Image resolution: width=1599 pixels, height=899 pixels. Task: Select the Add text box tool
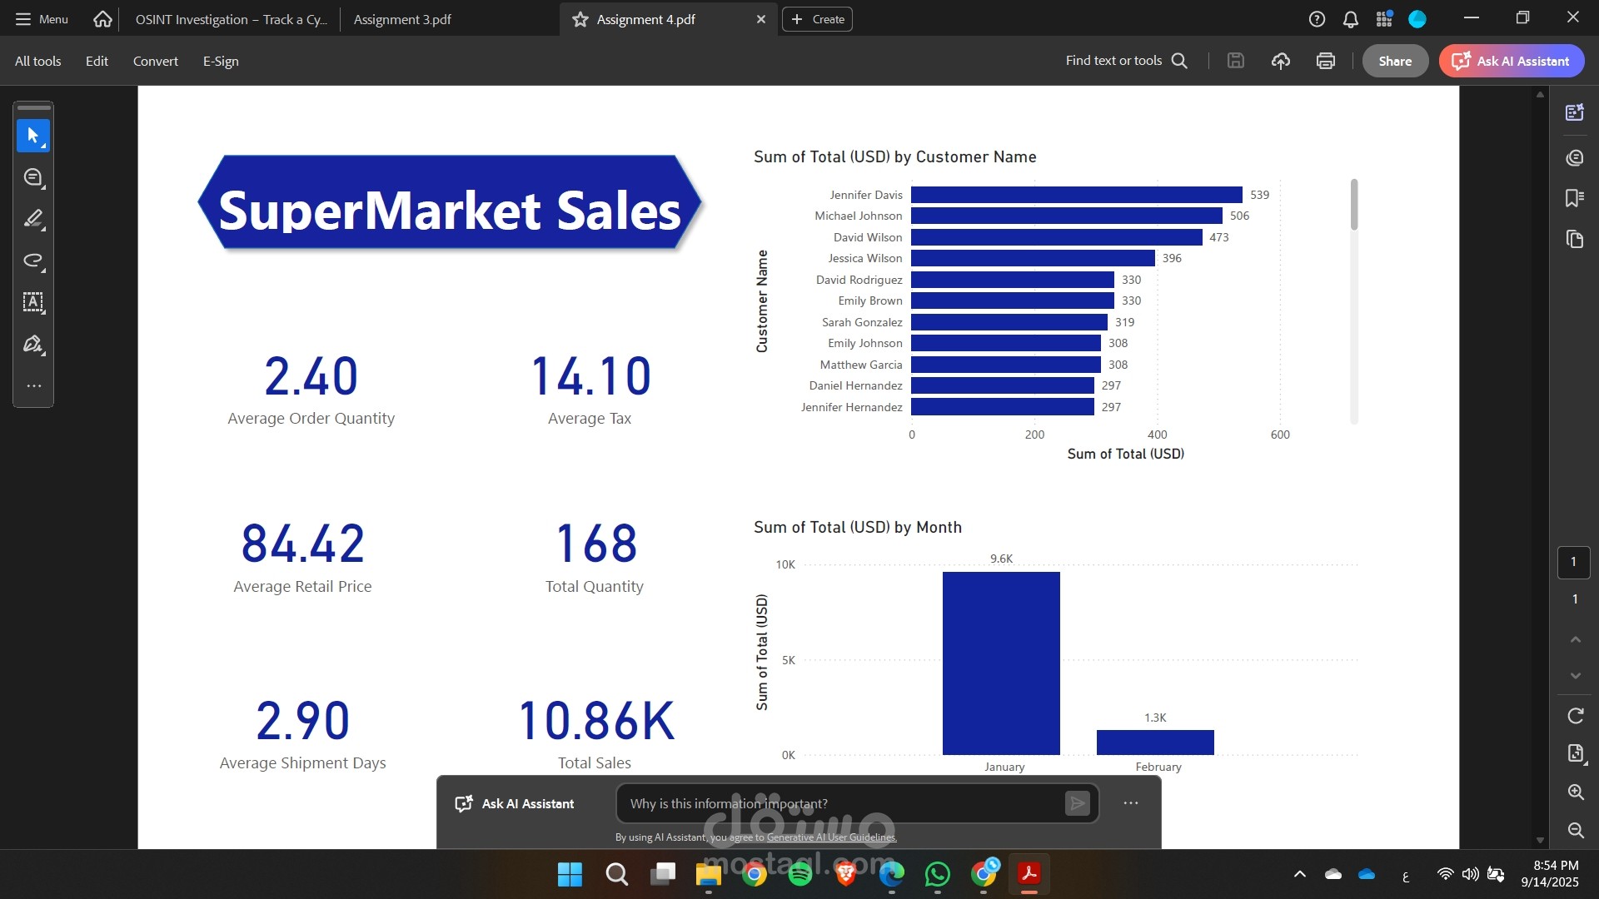click(33, 302)
